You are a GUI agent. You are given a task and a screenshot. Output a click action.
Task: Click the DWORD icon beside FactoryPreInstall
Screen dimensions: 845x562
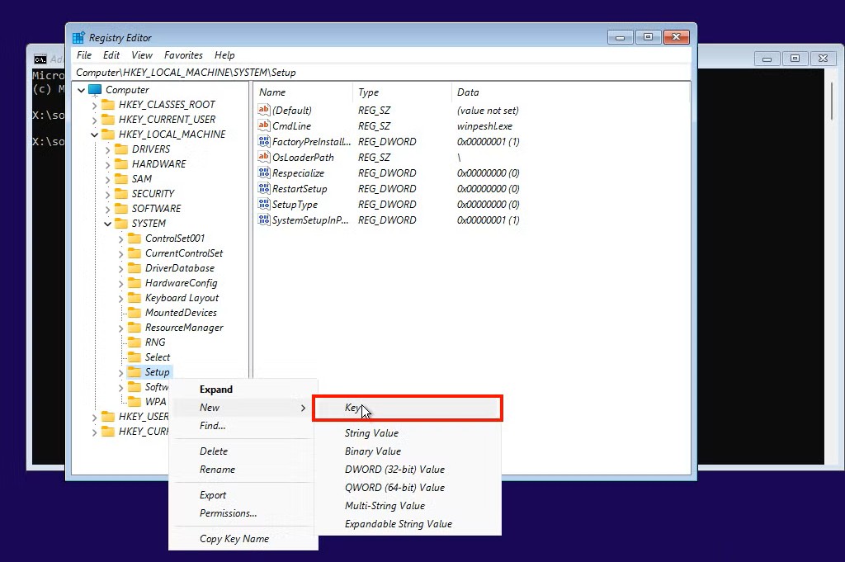coord(266,141)
